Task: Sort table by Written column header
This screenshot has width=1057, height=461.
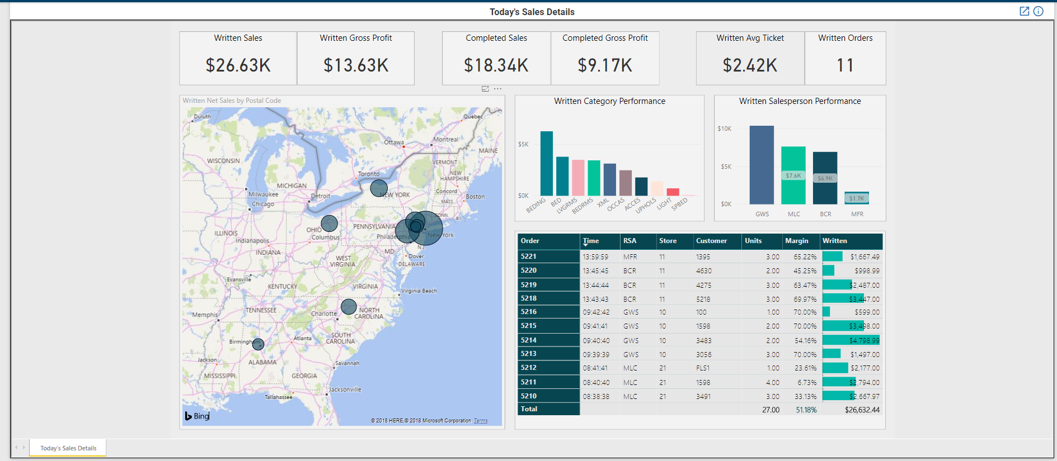Action: 834,241
